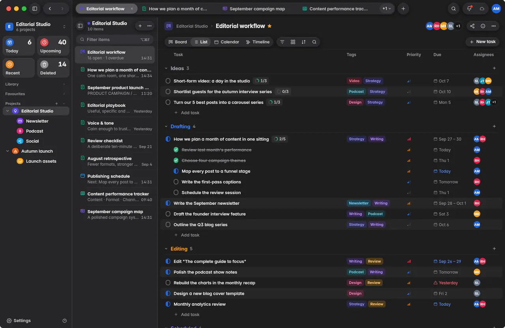Open Settings in sidebar
505x328 pixels.
(19, 321)
